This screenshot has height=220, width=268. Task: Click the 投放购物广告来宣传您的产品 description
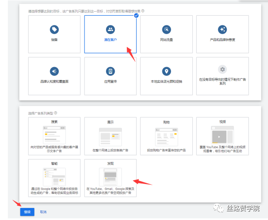167,150
